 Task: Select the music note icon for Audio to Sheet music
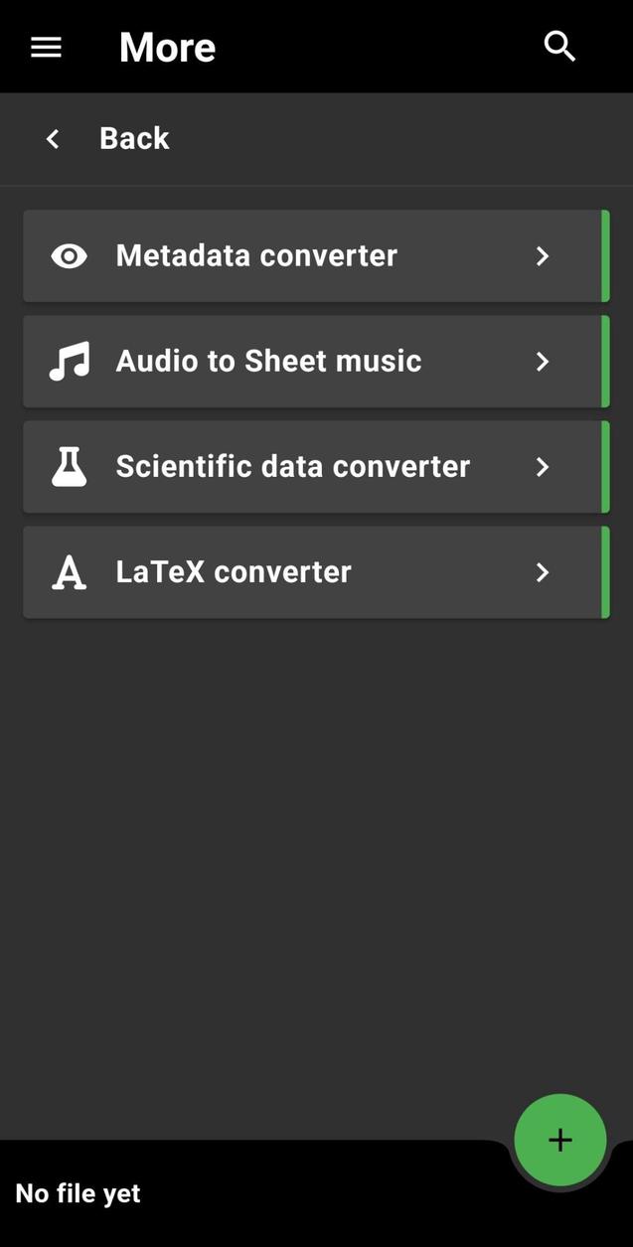point(68,360)
